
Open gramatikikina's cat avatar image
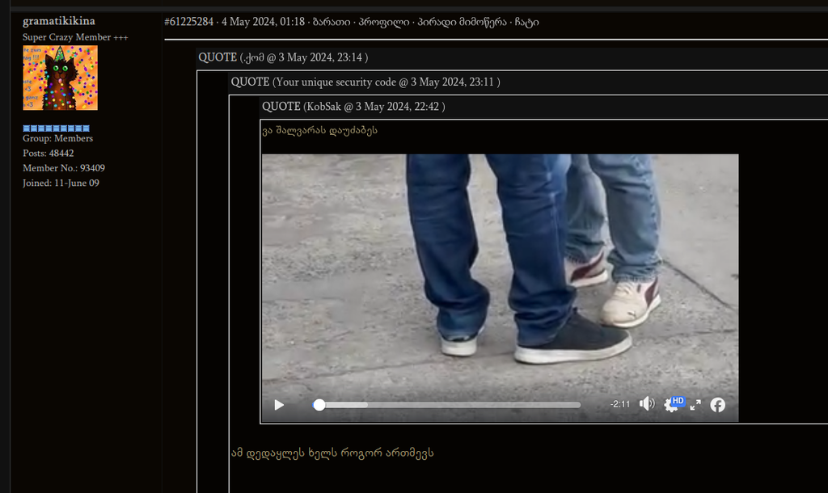pos(60,78)
